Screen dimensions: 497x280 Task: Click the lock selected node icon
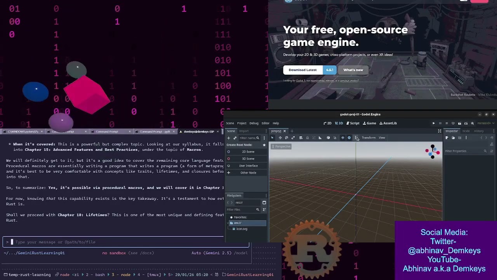tap(308, 138)
